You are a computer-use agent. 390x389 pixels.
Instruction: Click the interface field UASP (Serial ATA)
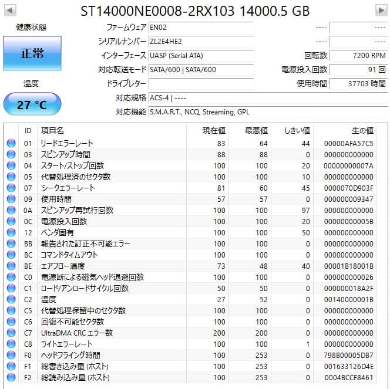coord(201,55)
